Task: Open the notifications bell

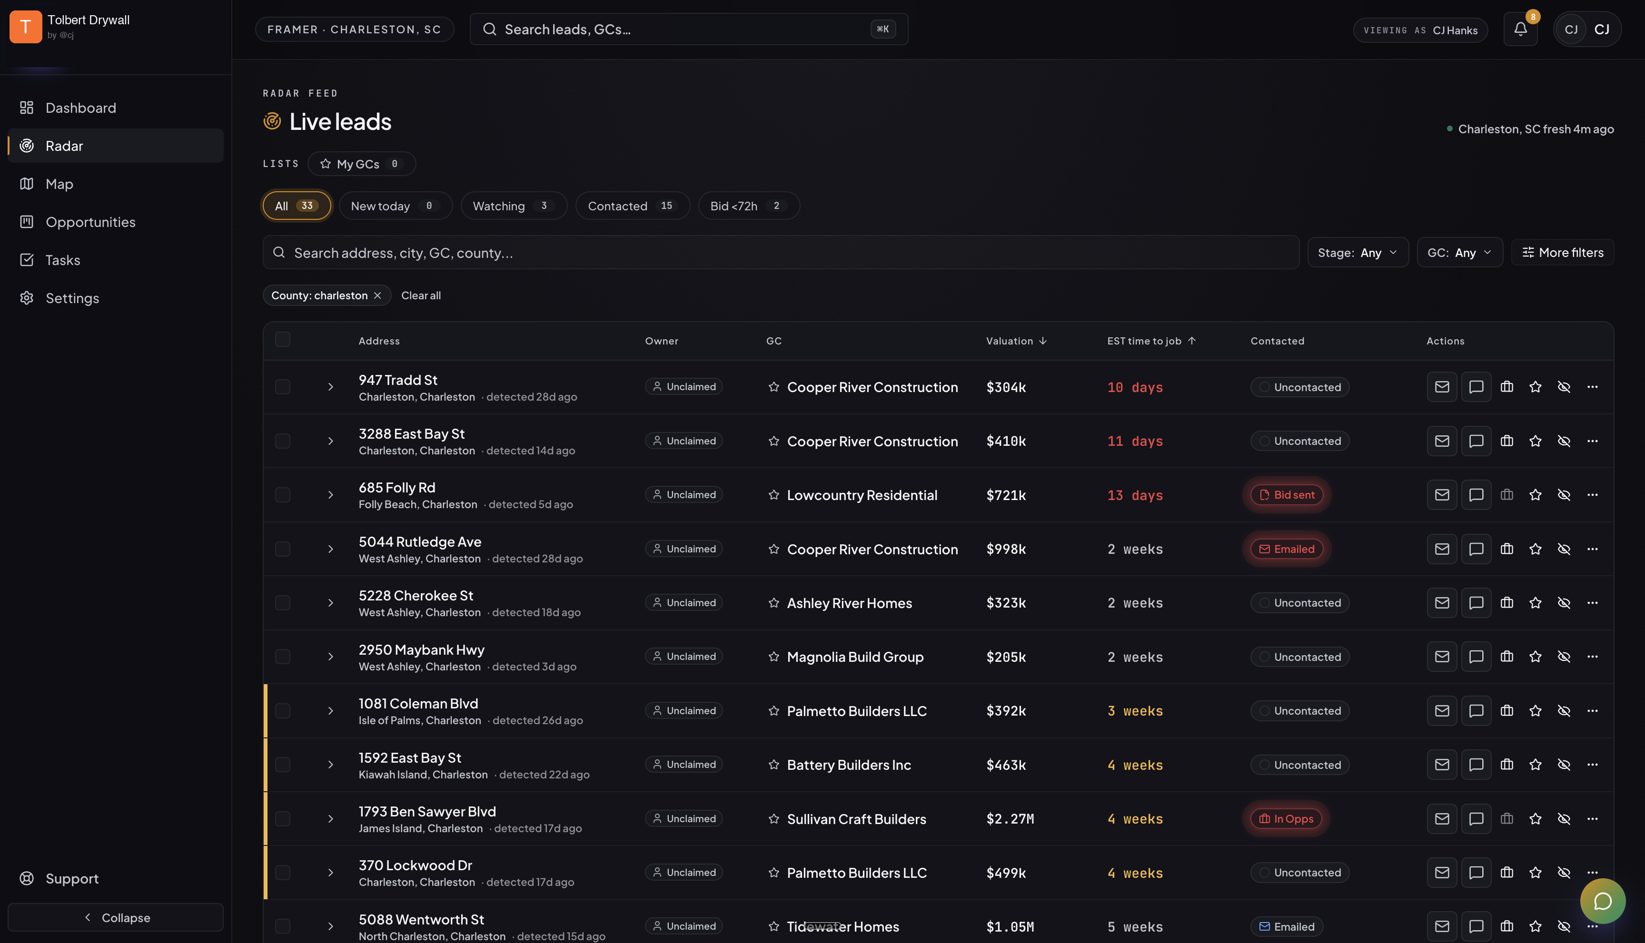Action: tap(1520, 29)
